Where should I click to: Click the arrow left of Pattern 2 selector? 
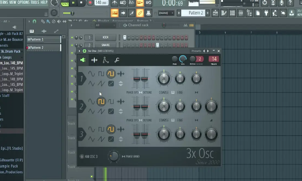[179, 13]
